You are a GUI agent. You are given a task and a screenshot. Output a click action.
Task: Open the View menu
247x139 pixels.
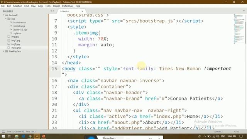(33, 6)
